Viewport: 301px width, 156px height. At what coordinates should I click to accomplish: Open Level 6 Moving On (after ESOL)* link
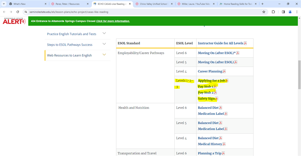217,53
